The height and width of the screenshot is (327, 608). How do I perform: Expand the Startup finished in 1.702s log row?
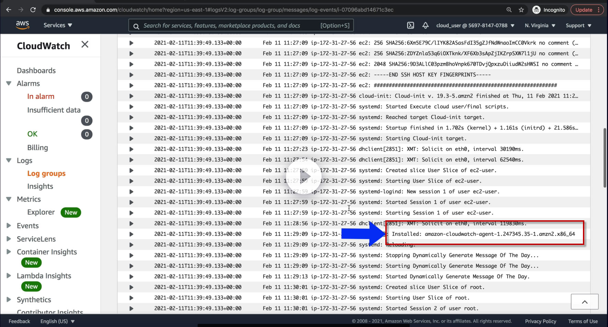(x=131, y=128)
